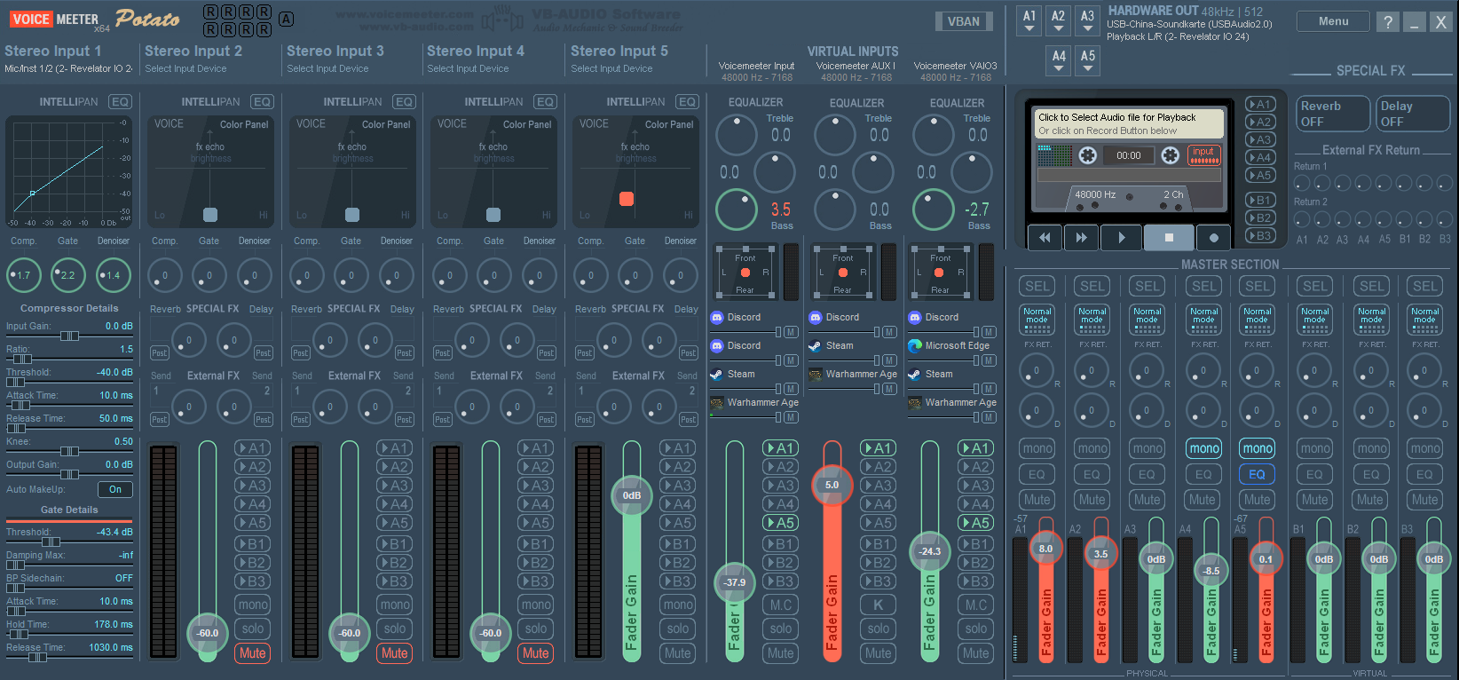Change Stereo Input 1 Mic/Inst Revelator device
Screen dimensions: 1459x680
[x=68, y=68]
